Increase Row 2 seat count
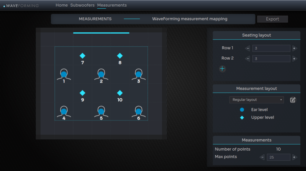This screenshot has height=171, width=306. [x=294, y=59]
